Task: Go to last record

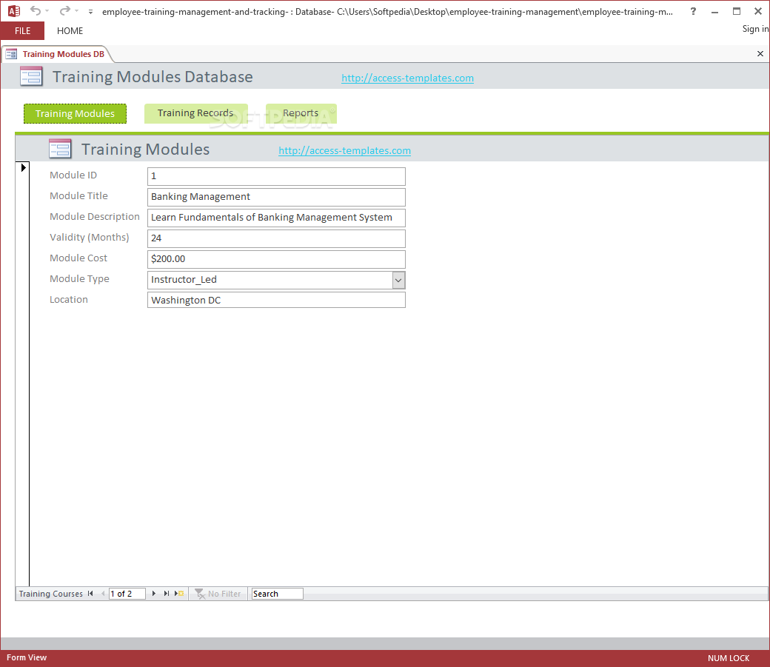Action: [x=167, y=593]
